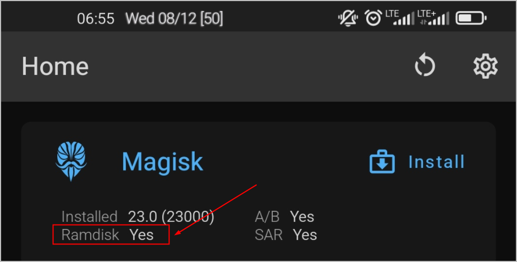
Task: Tap the Ramdisk Yes entry
Action: 107,234
